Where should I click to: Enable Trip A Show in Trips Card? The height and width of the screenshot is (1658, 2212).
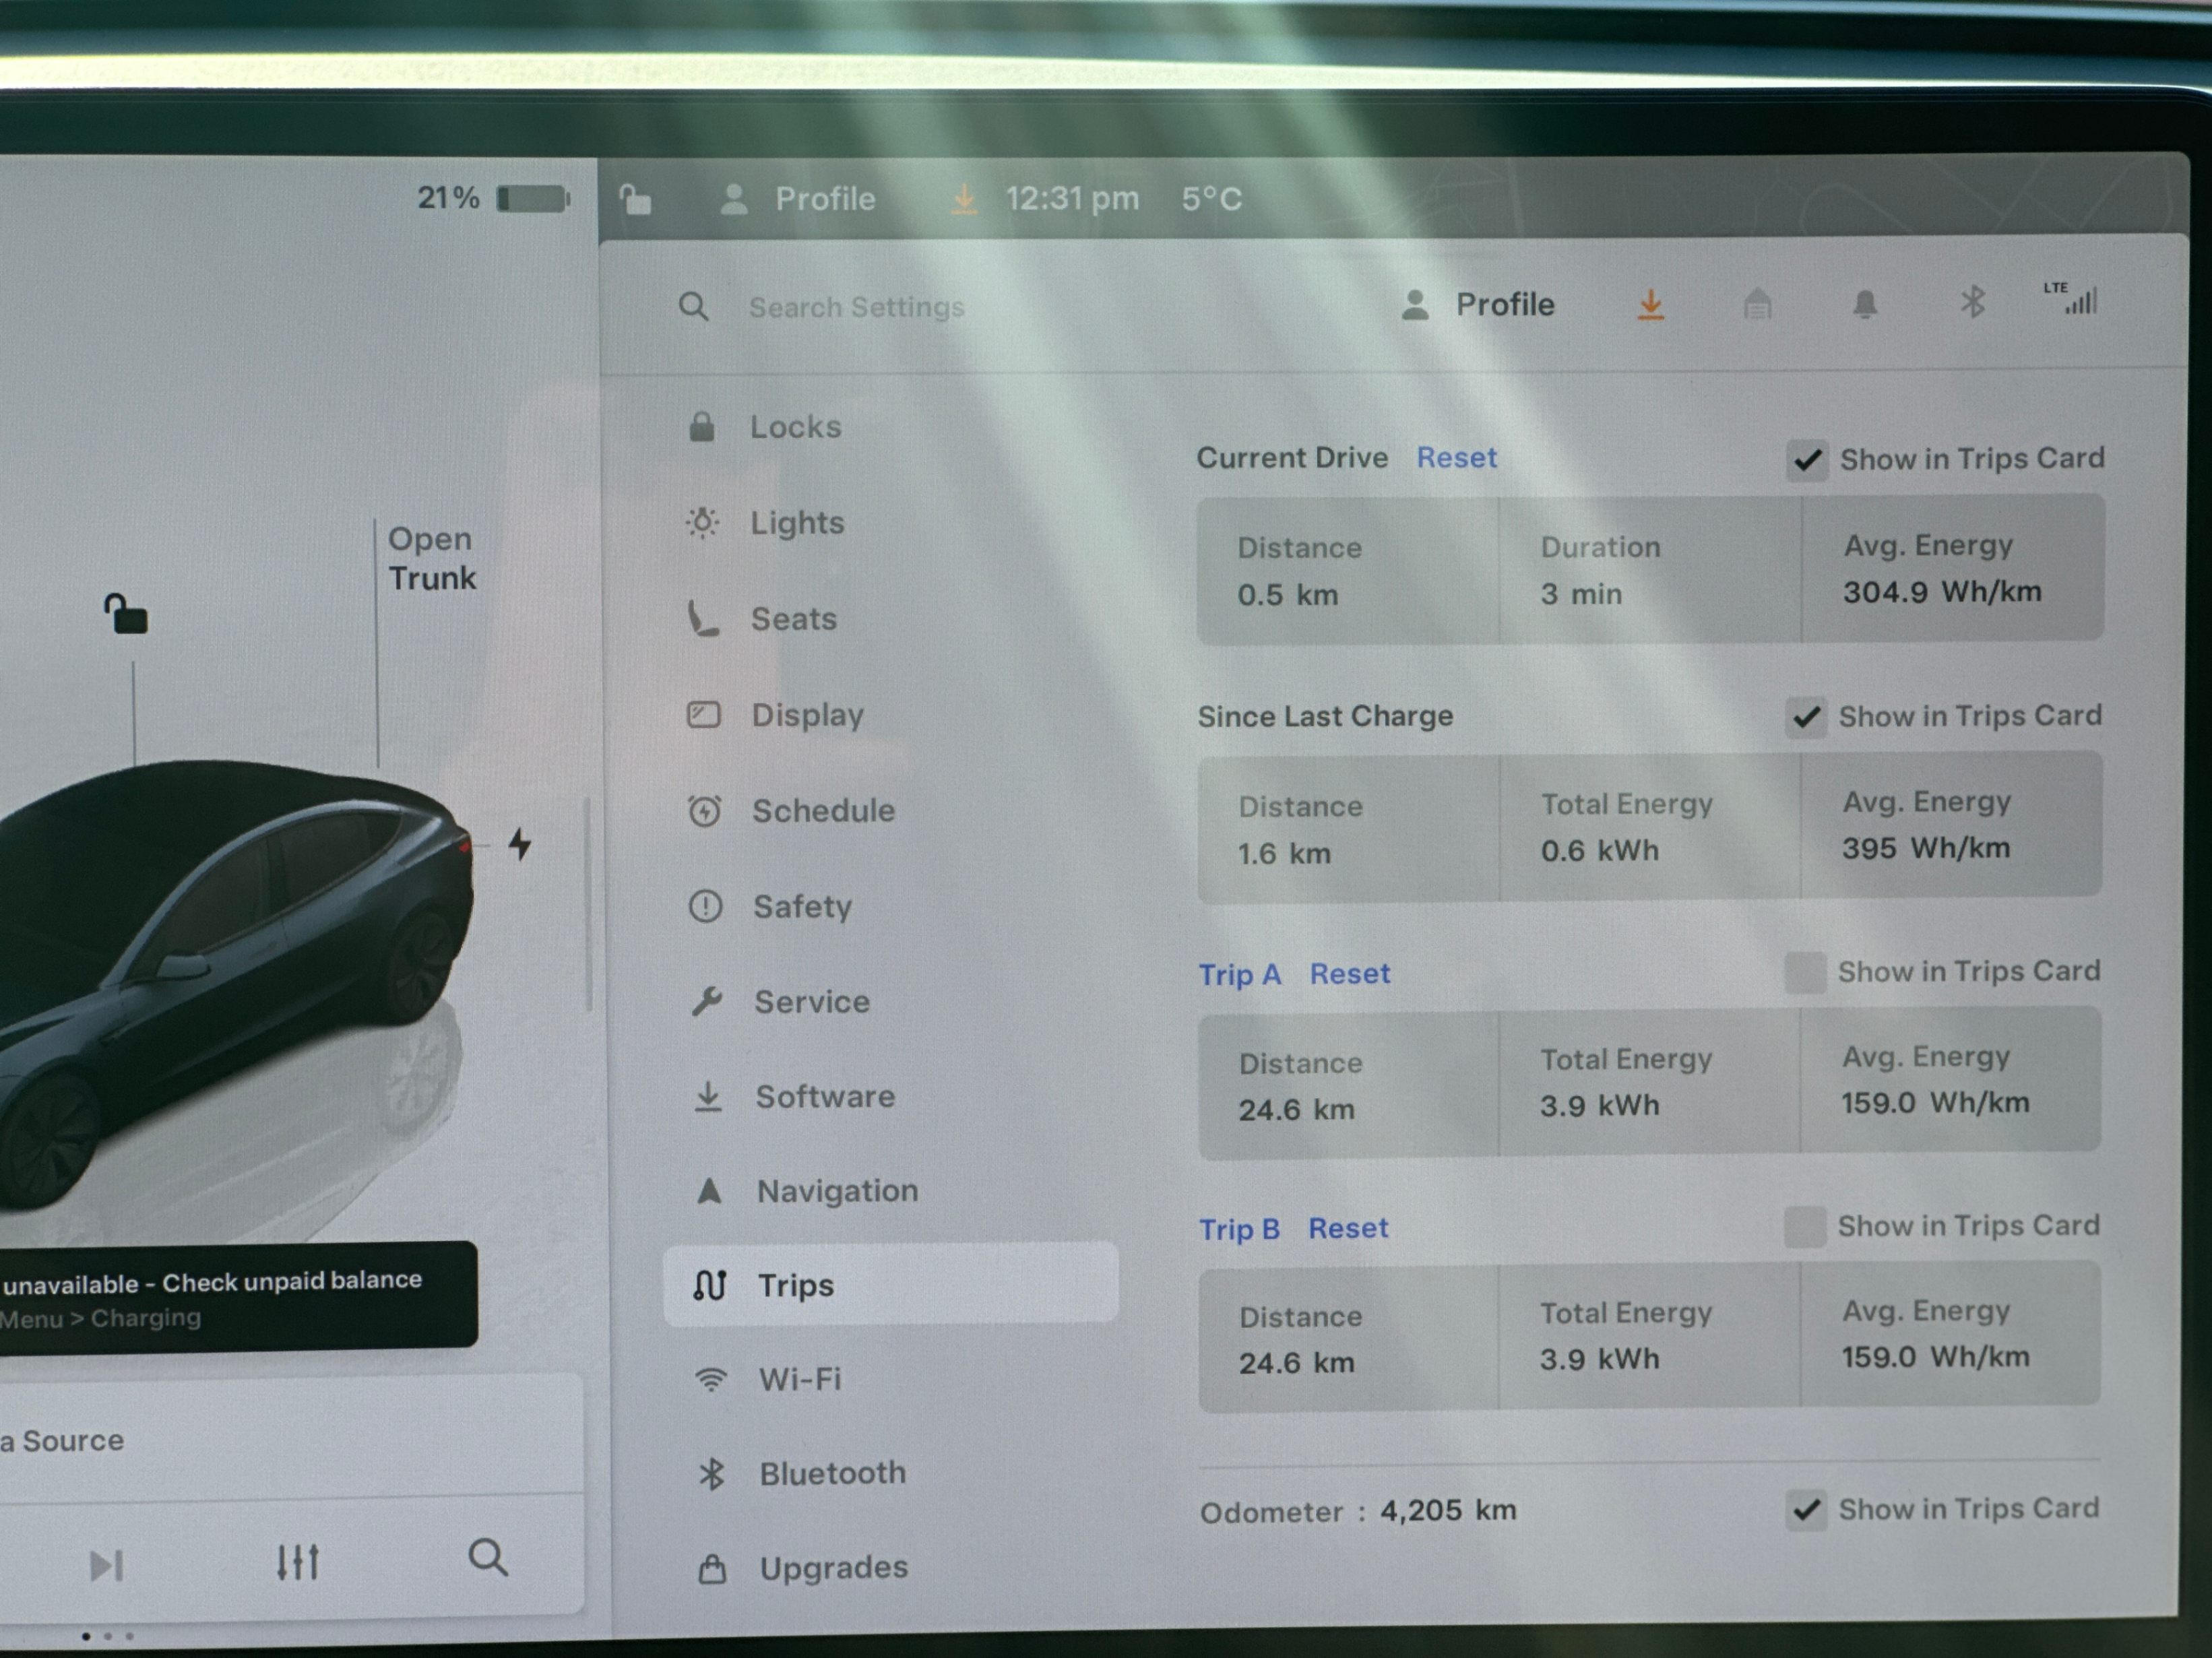click(1805, 972)
